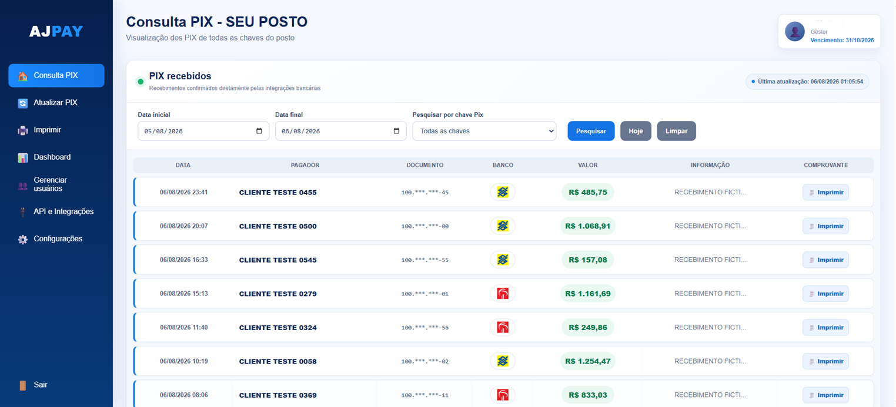Click the gear icon beside Configurações
The width and height of the screenshot is (896, 407).
(x=22, y=239)
